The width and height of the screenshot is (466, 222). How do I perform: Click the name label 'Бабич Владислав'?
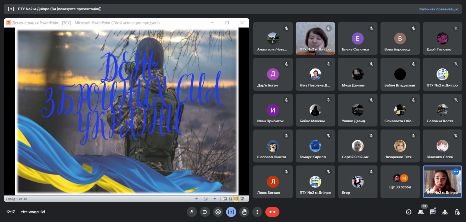pos(400,85)
